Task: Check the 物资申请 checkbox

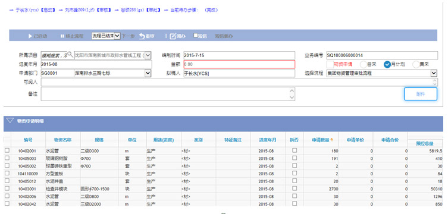Action: click(330, 64)
